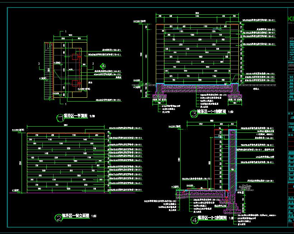
Task: Pick the lower red square fixture in plan
Action: (x=75, y=83)
